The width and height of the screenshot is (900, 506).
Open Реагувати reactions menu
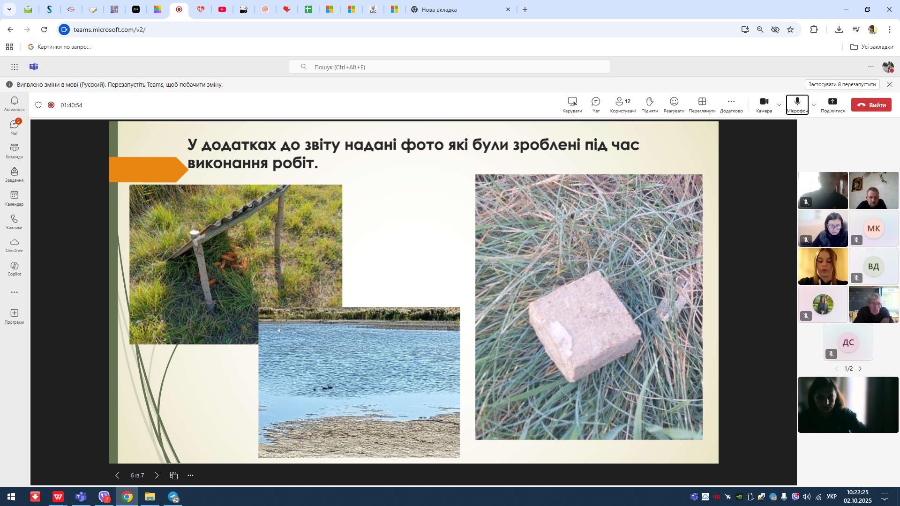(674, 105)
